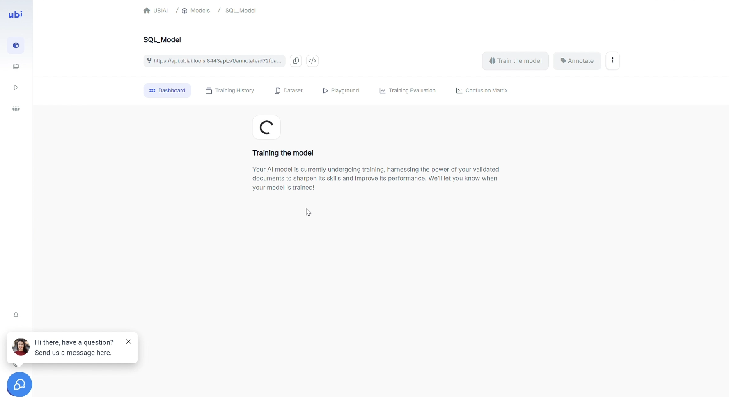View the Training Evaluation tab
The width and height of the screenshot is (729, 397).
tap(408, 91)
